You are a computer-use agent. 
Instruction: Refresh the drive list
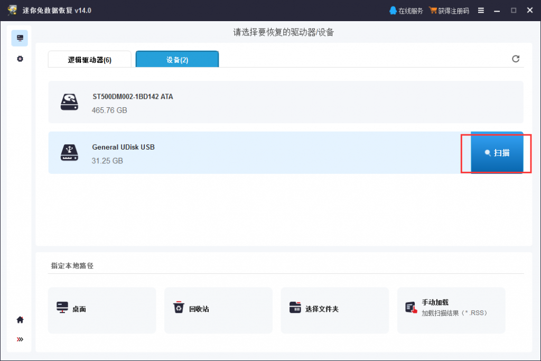[516, 59]
